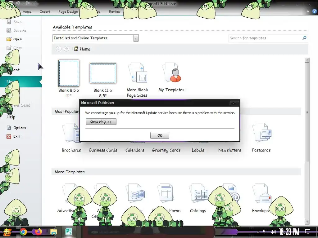This screenshot has width=318, height=238.
Task: Open the Review ribbon tab
Action: coord(115,11)
